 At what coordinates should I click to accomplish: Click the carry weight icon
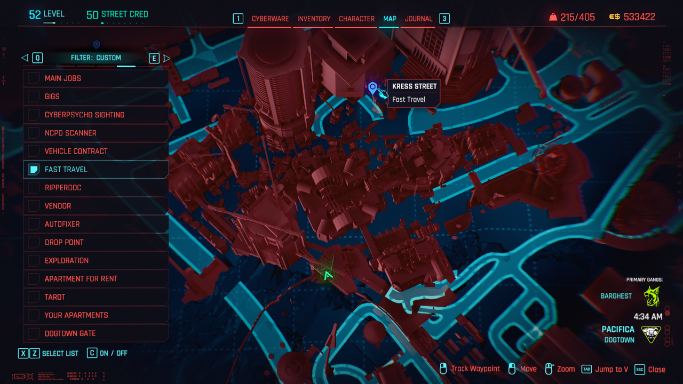[x=553, y=17]
